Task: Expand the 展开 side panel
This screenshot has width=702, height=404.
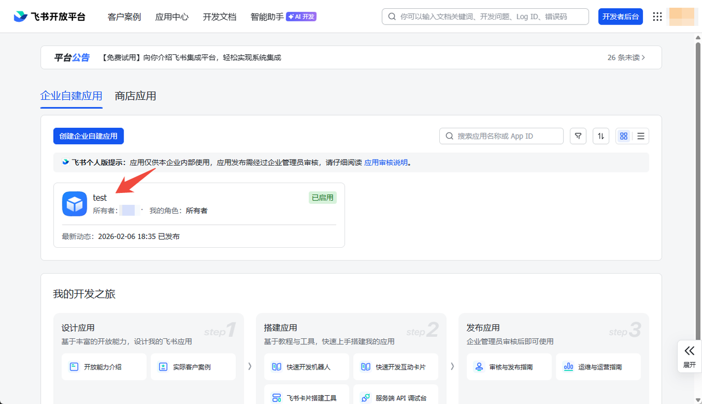Action: [689, 356]
